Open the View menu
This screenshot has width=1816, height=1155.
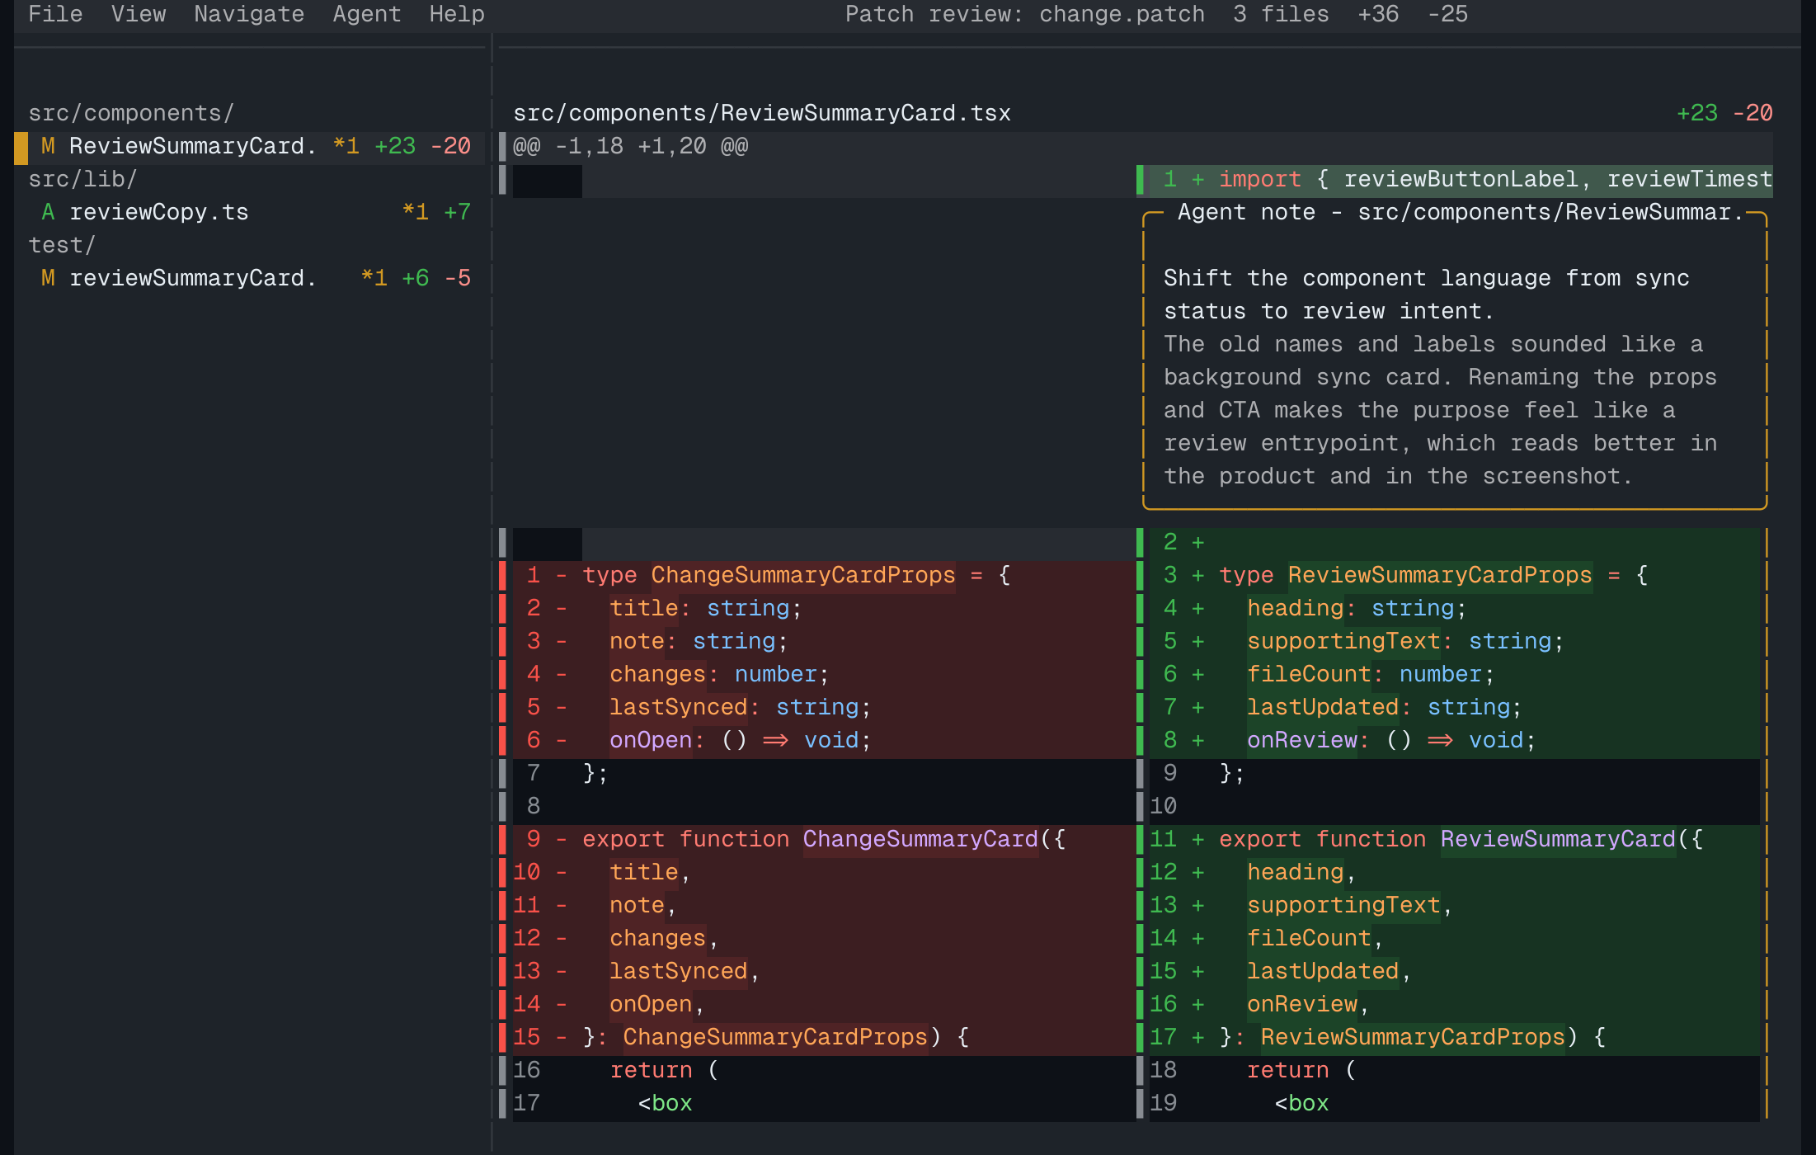[x=139, y=14]
